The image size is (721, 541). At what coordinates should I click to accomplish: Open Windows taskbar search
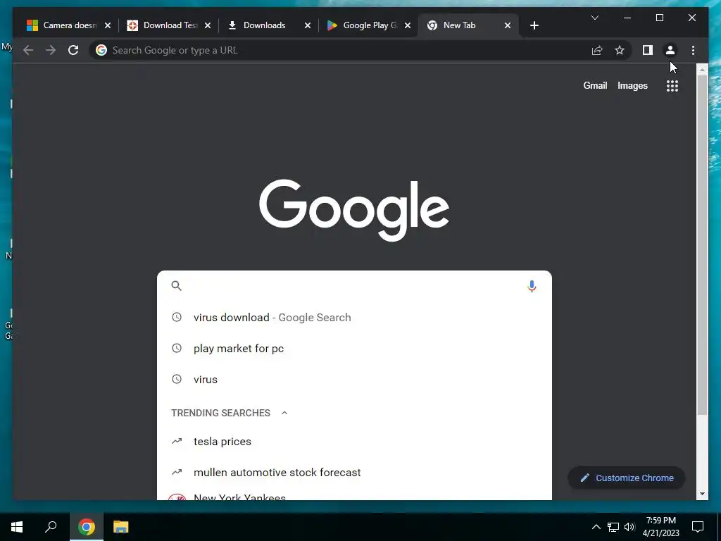[51, 527]
